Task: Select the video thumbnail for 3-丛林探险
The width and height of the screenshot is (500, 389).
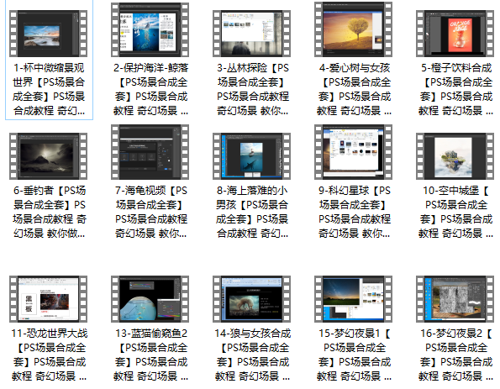Action: point(251,33)
